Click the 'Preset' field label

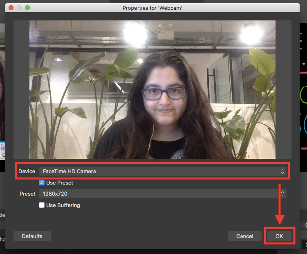[x=27, y=194]
